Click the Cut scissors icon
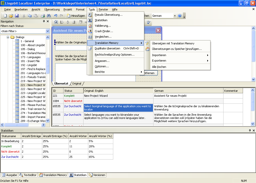Image resolution: width=256 pixels, height=183 pixels. [x=24, y=16]
